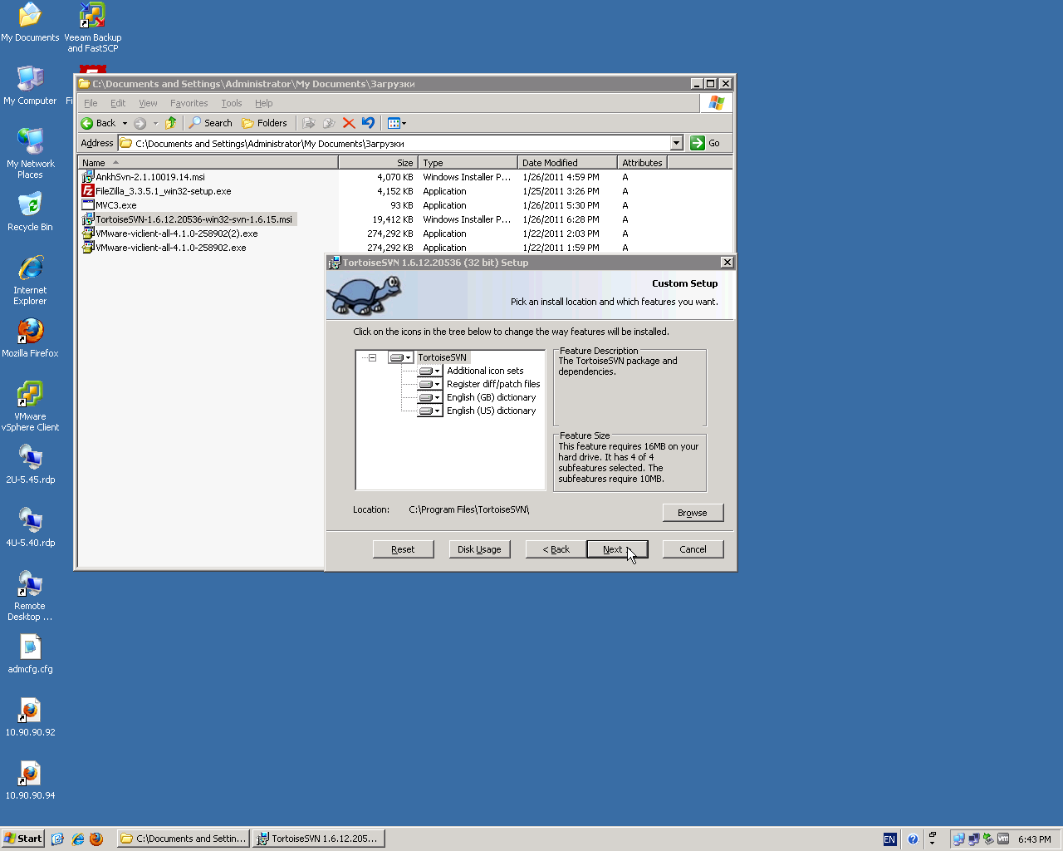Image resolution: width=1063 pixels, height=851 pixels.
Task: Select the 10.90.90.94 desktop shortcut
Action: pyautogui.click(x=30, y=780)
